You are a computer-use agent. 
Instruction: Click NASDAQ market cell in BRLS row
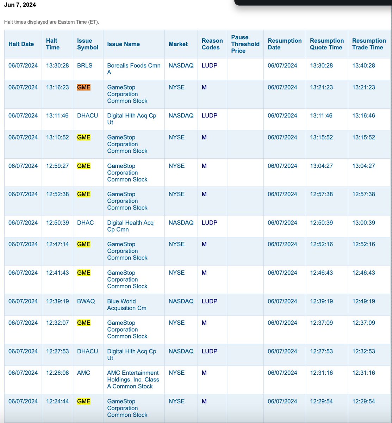[181, 66]
